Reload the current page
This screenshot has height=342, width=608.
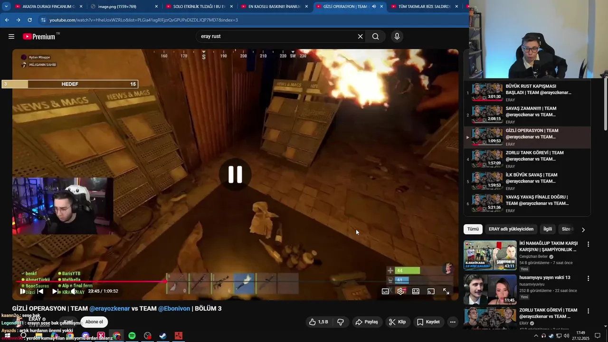(x=29, y=20)
